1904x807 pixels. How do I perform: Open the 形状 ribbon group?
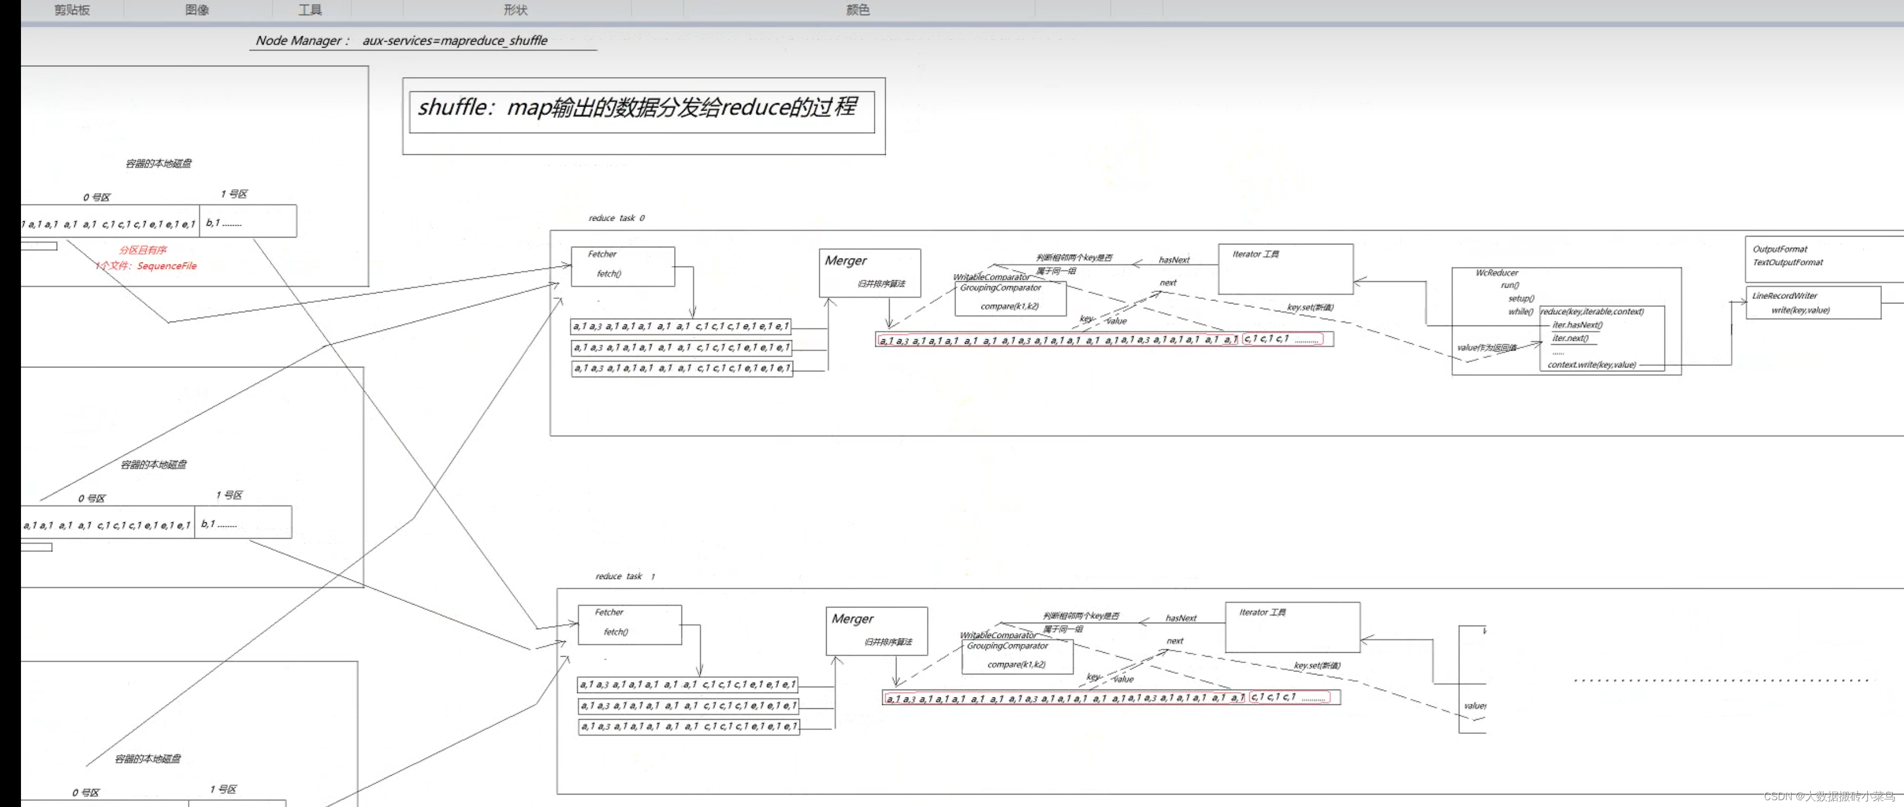[515, 10]
